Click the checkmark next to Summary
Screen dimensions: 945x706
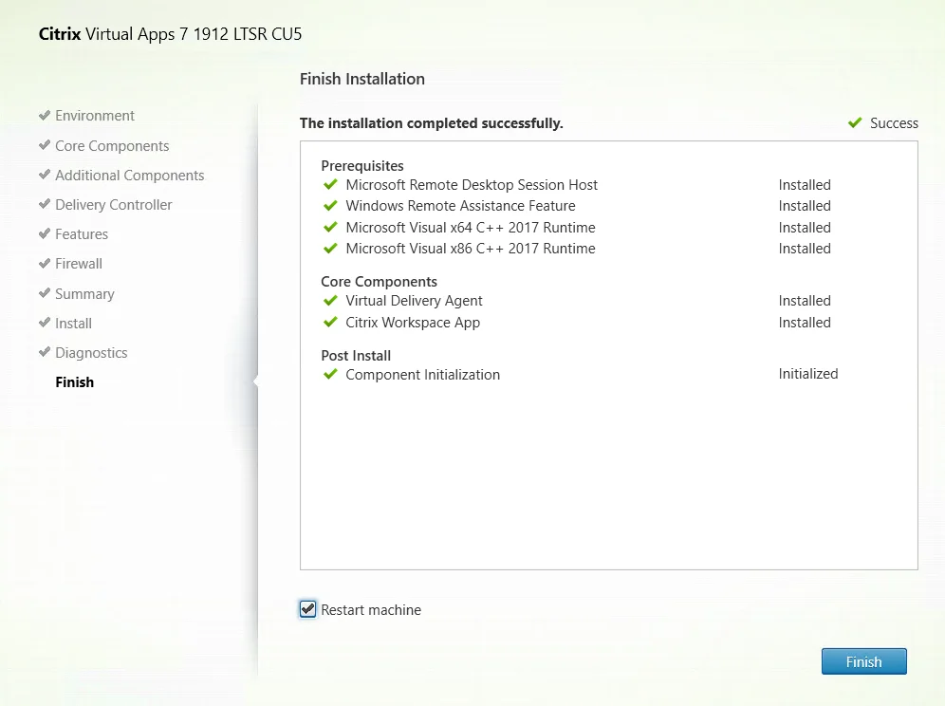pyautogui.click(x=44, y=292)
